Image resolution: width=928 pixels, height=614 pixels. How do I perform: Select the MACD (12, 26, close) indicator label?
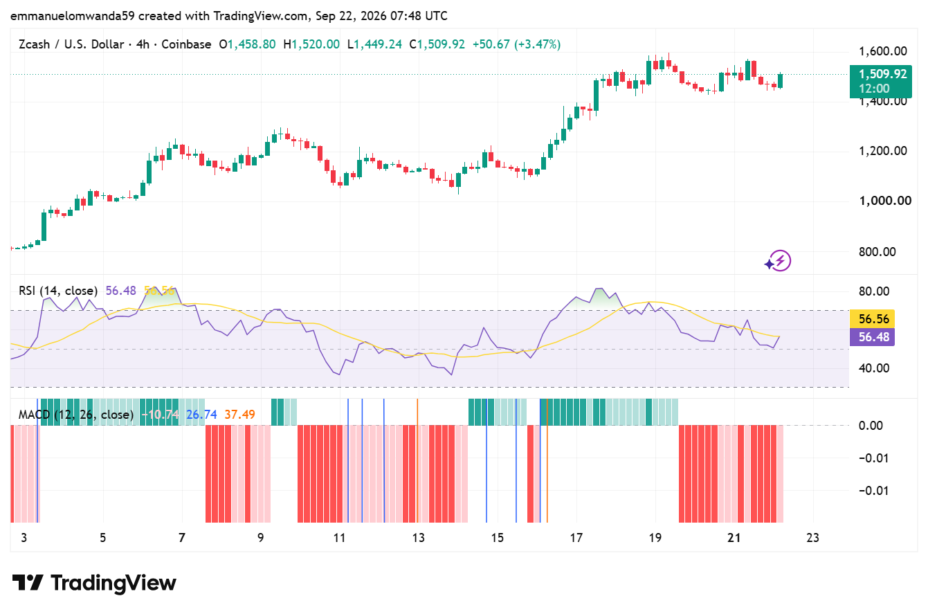click(75, 415)
